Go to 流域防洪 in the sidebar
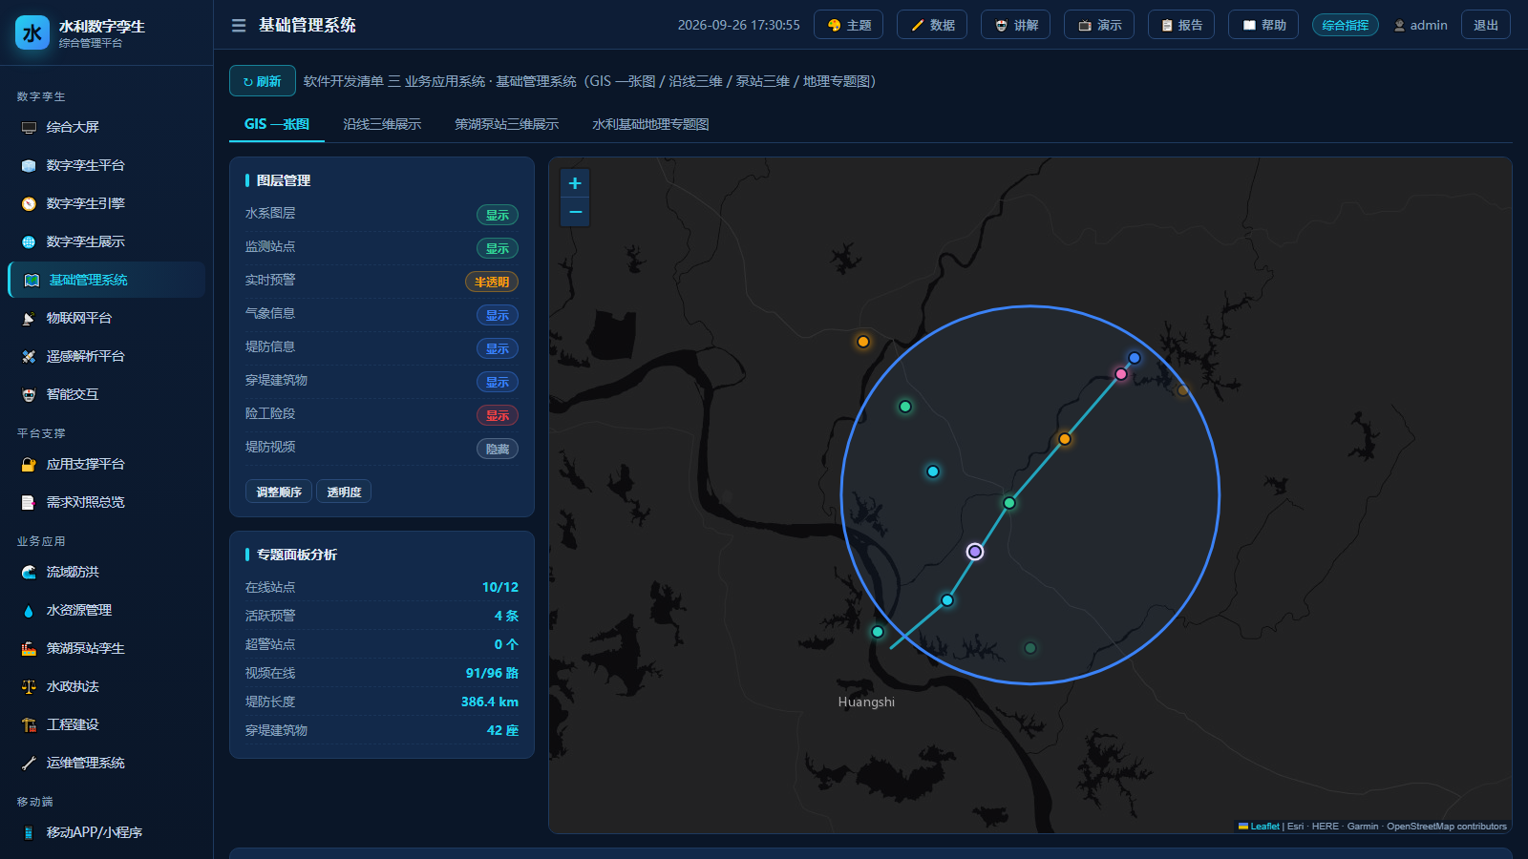The image size is (1528, 859). tap(106, 572)
